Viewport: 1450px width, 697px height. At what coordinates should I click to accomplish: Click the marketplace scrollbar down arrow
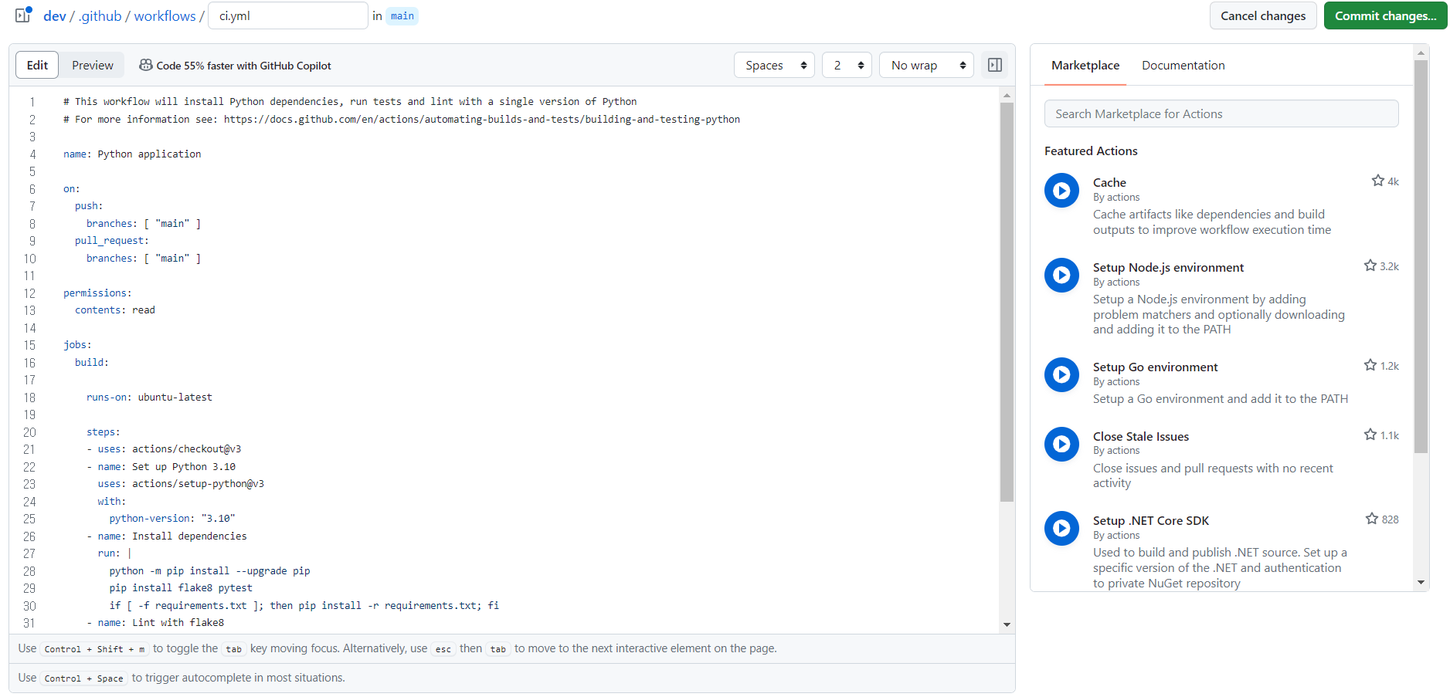point(1421,583)
